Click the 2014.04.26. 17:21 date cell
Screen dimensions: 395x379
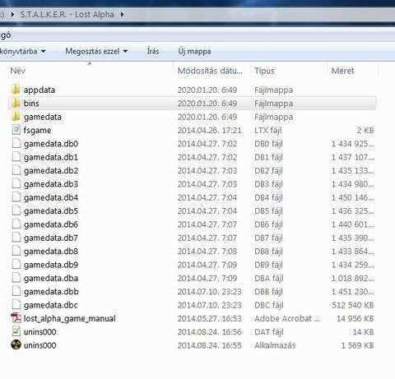209,131
